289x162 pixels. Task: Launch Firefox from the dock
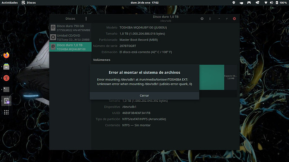[6, 55]
